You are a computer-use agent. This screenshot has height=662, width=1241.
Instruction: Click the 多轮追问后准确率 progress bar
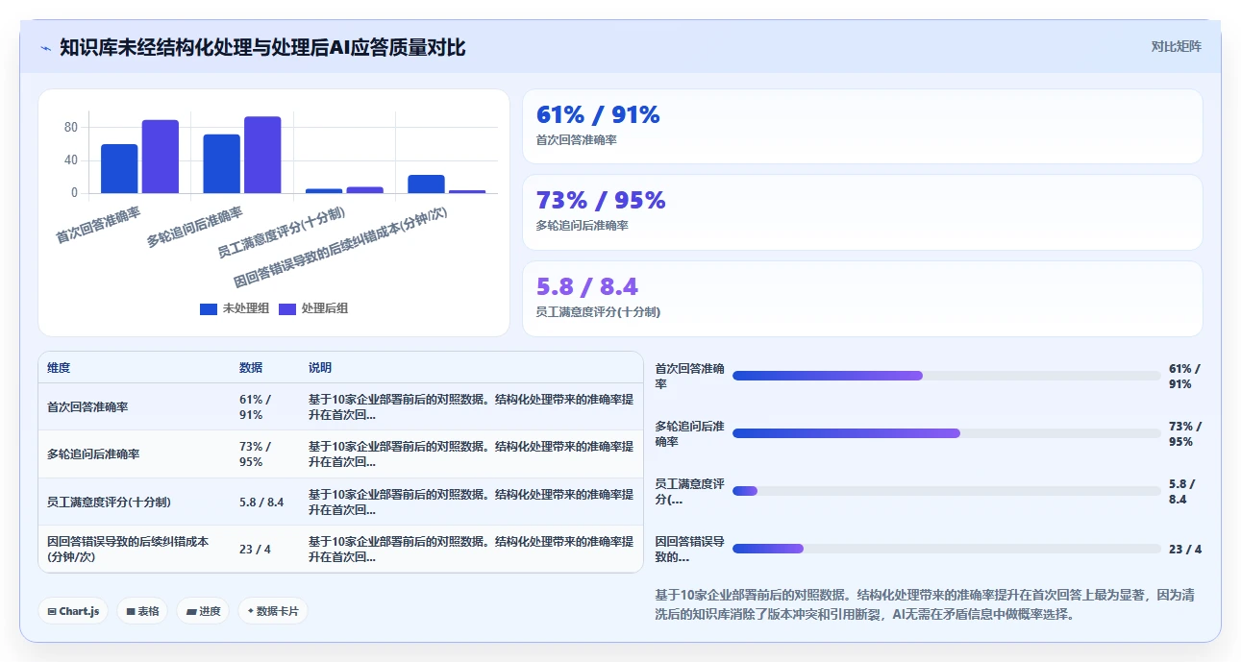click(x=946, y=433)
